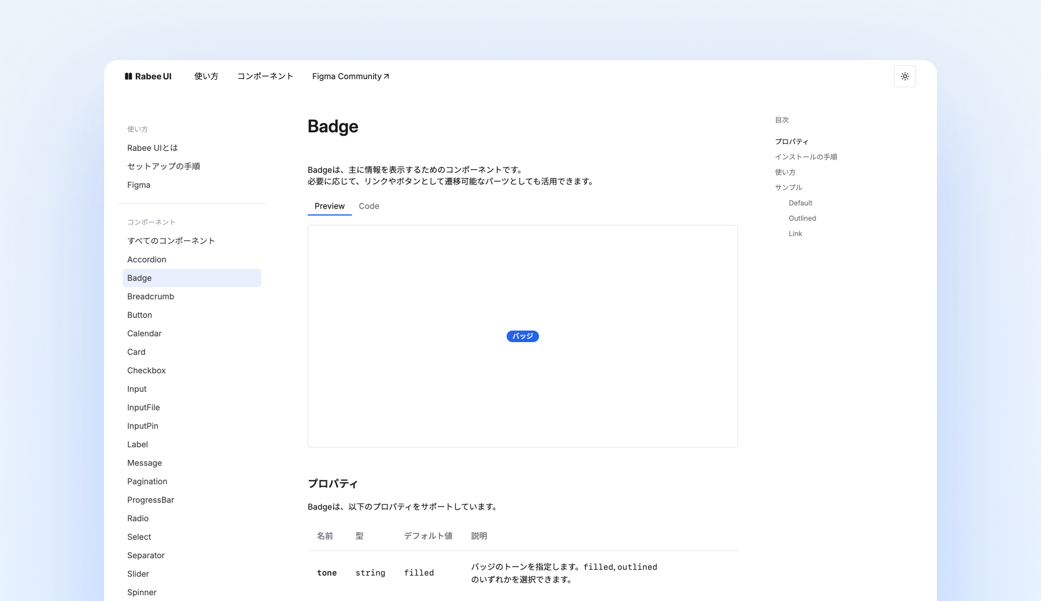Select the Preview tab
1041x601 pixels.
(330, 206)
